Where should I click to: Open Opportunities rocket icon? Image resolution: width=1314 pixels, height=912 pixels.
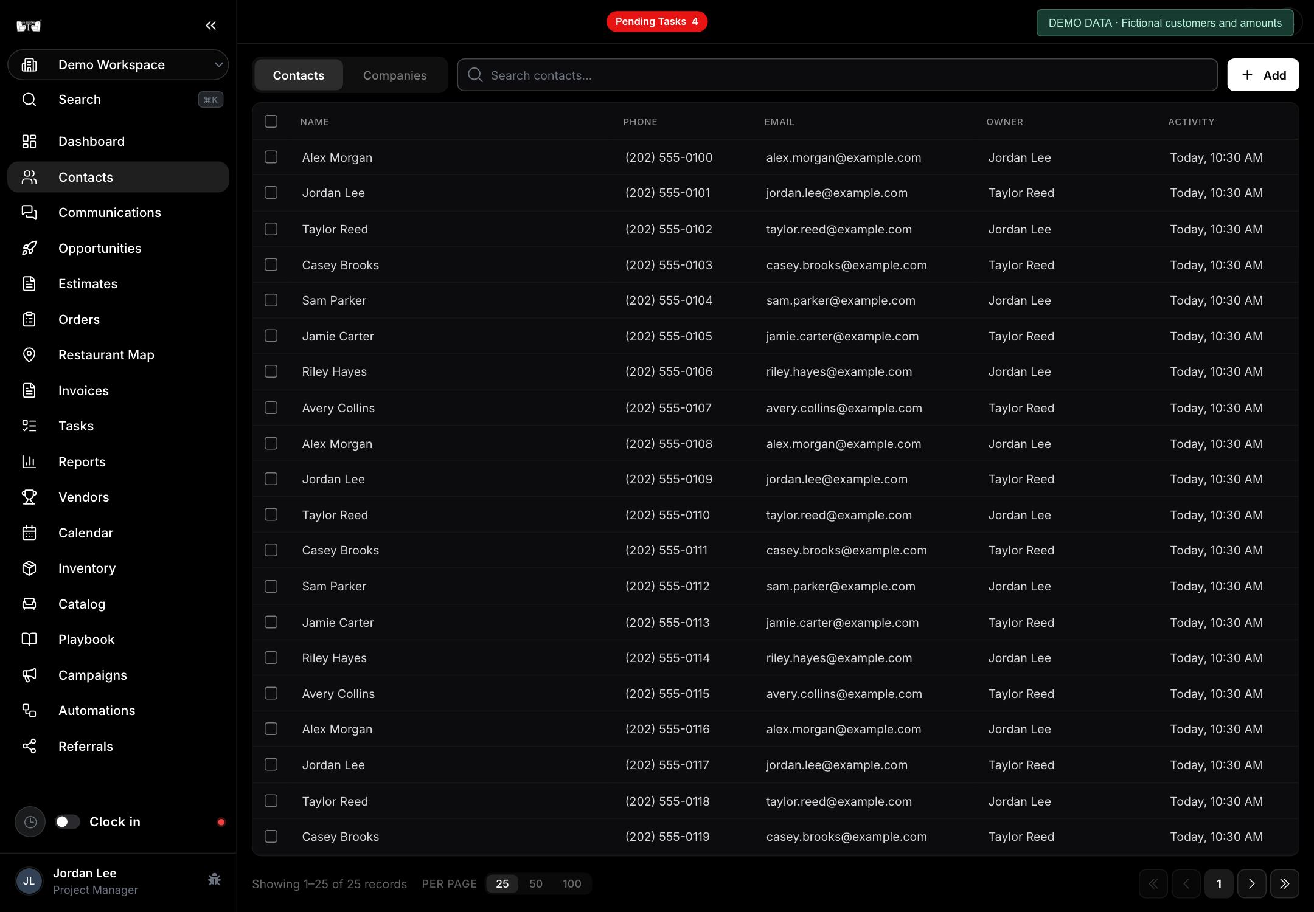tap(29, 248)
